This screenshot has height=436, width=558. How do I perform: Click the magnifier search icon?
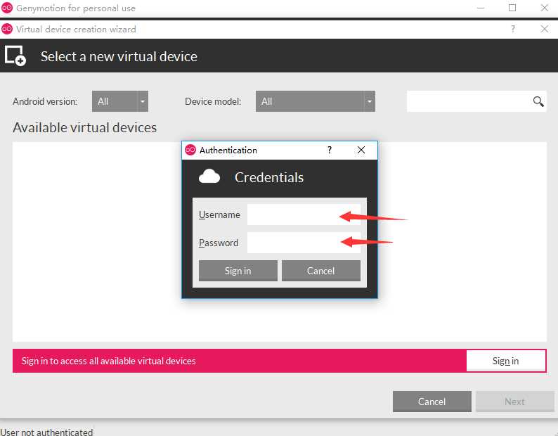pyautogui.click(x=538, y=101)
